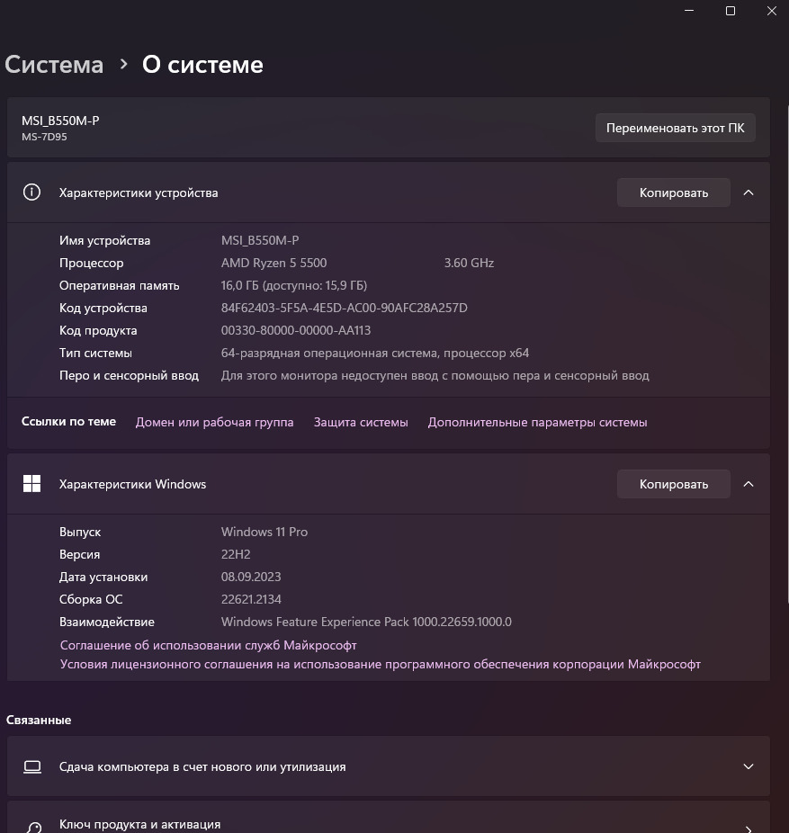Open the Условия лицензионного соглашения link
789x833 pixels.
pos(380,664)
